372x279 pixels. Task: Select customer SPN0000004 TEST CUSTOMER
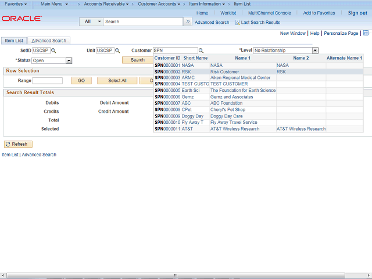[258, 84]
